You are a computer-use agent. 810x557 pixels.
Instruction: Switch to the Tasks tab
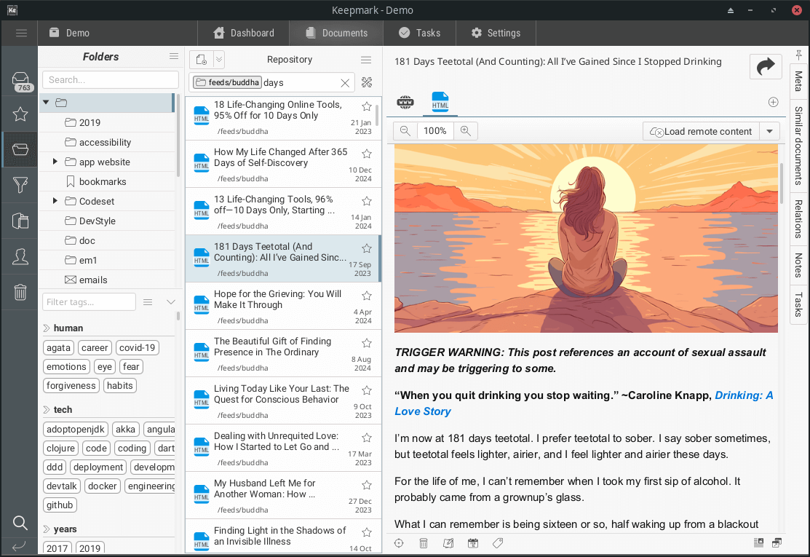(x=419, y=33)
